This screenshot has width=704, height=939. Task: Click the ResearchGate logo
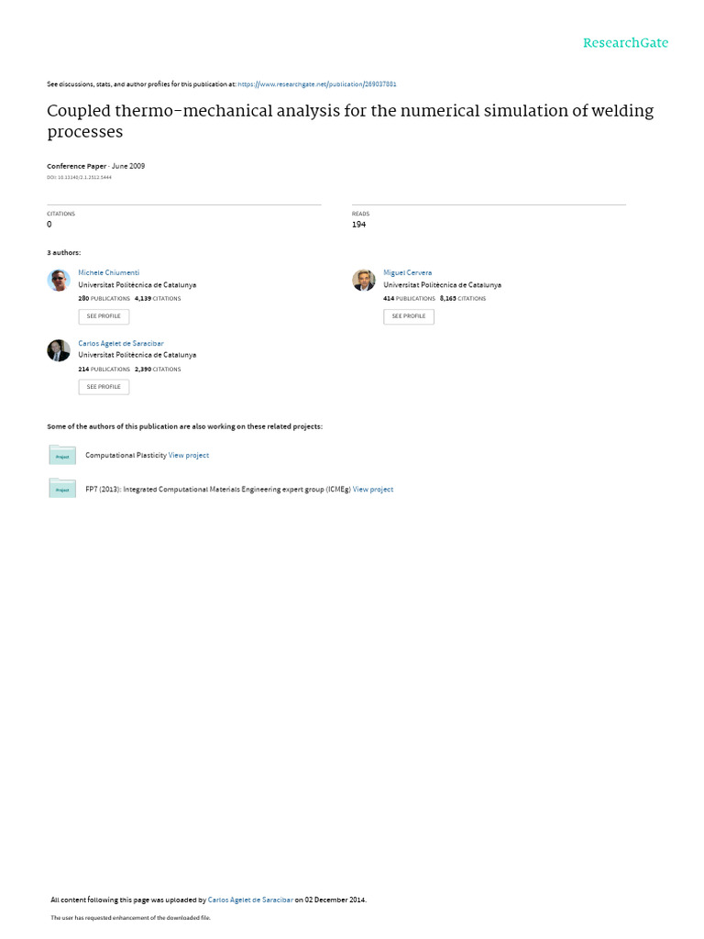pos(625,43)
